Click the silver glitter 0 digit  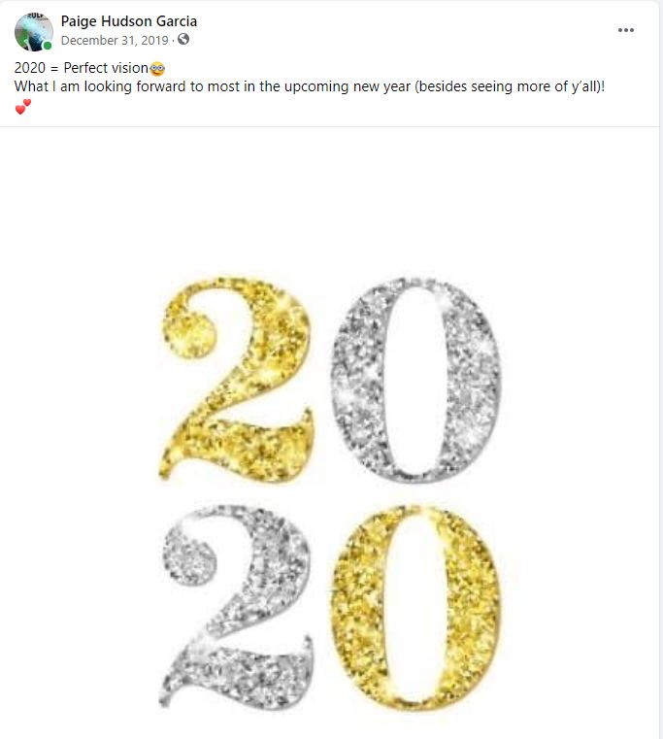point(415,379)
